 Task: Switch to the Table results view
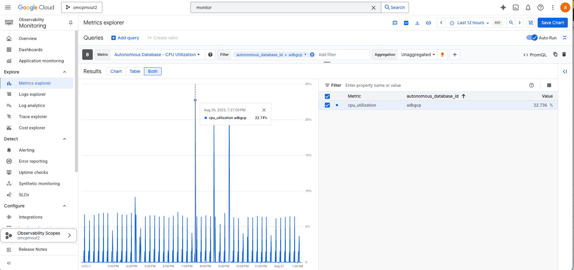pyautogui.click(x=135, y=71)
